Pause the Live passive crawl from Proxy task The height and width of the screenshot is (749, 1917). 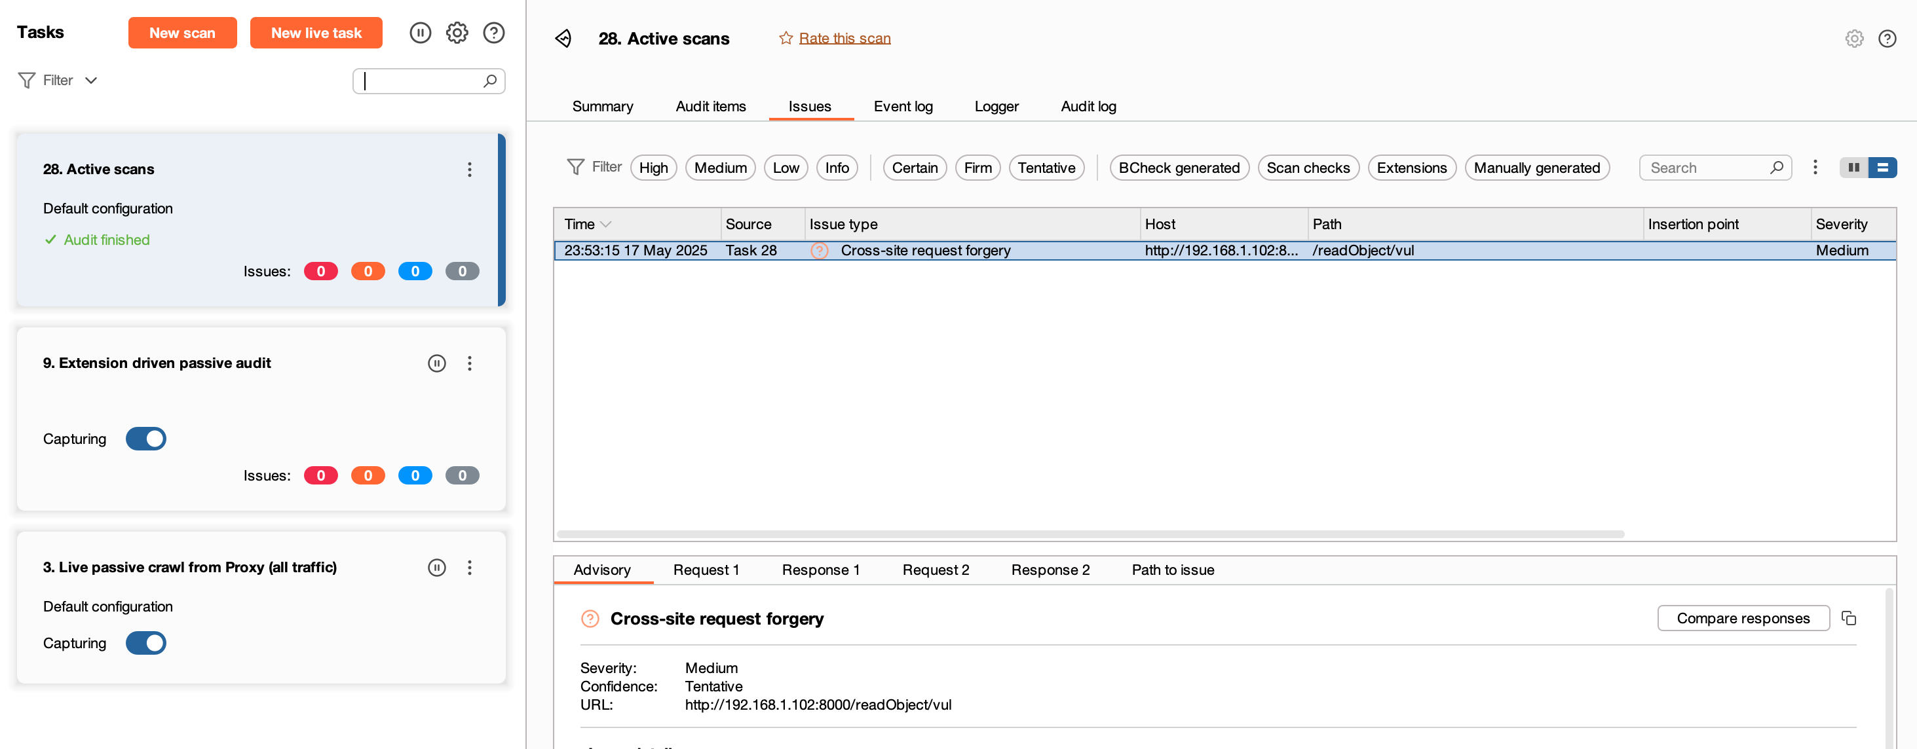click(x=437, y=568)
